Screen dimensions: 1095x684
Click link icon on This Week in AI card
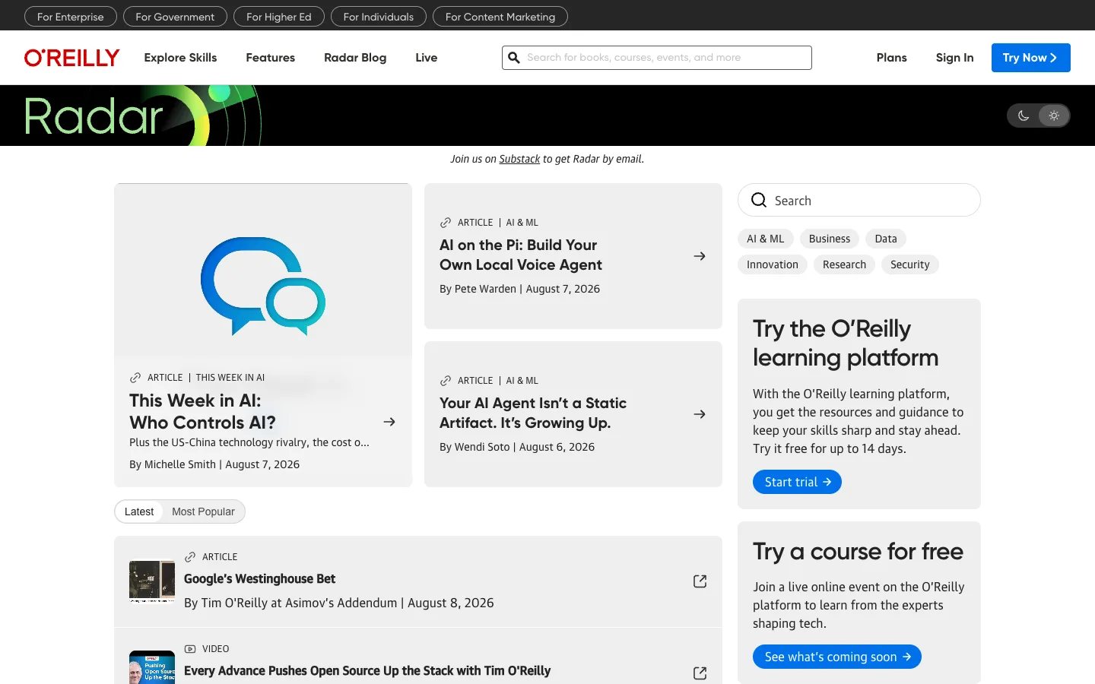click(135, 378)
